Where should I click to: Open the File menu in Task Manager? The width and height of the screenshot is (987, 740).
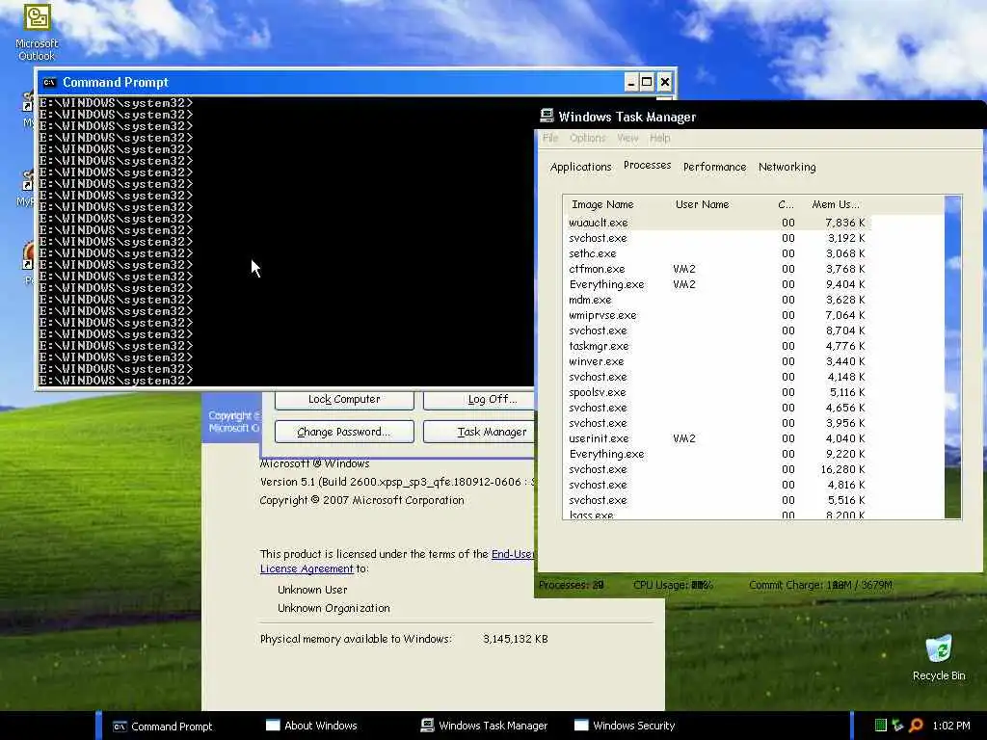click(550, 138)
